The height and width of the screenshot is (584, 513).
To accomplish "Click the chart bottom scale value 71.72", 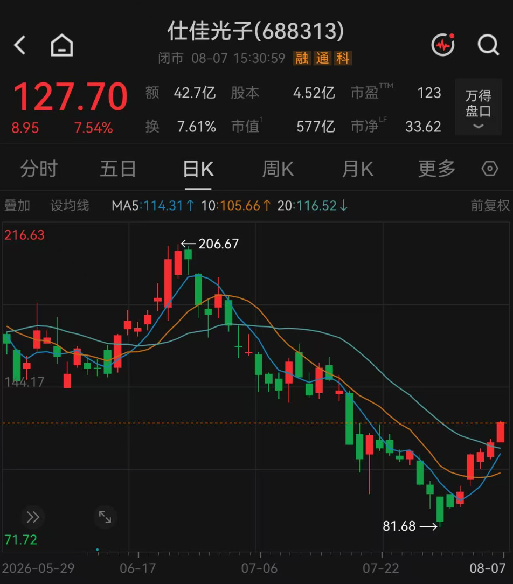I will [x=21, y=540].
